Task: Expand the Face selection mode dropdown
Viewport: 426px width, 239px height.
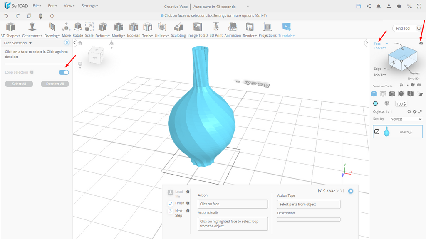Action: (x=387, y=44)
